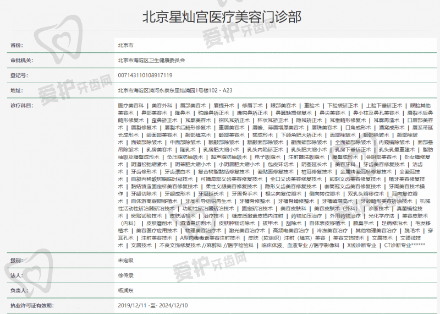Click the 审批机关 row label
The width and height of the screenshot is (440, 314).
[x=22, y=60]
